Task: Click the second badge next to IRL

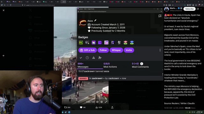Action: (x=87, y=42)
